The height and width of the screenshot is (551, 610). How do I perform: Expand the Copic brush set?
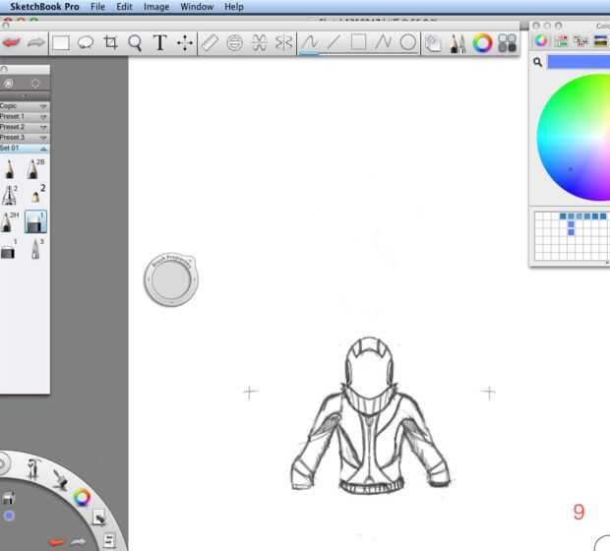pyautogui.click(x=25, y=106)
